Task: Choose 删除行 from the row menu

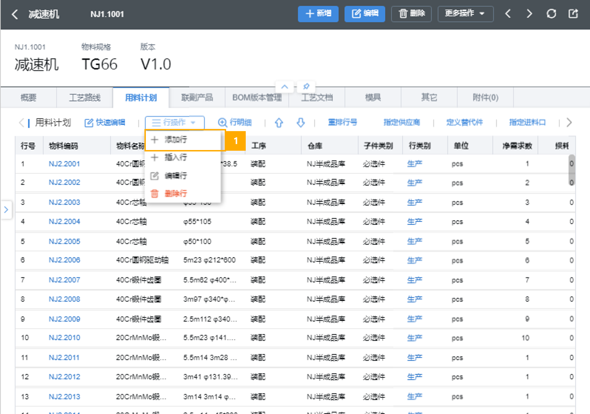Action: 183,194
